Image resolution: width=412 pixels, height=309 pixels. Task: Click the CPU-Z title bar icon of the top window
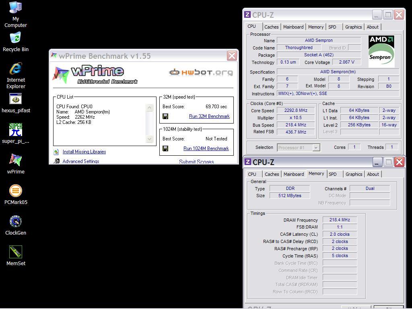coord(247,14)
